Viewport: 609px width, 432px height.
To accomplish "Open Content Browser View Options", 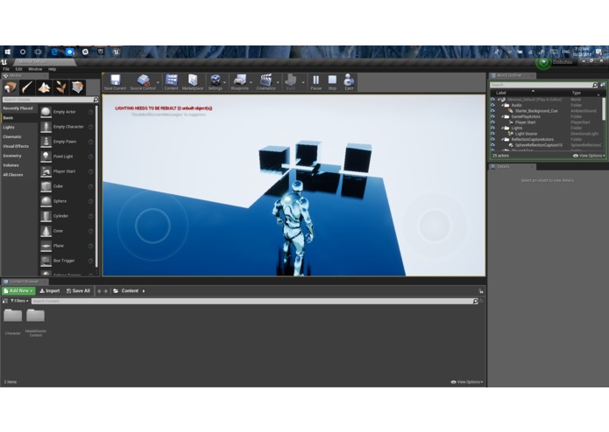I will click(467, 382).
